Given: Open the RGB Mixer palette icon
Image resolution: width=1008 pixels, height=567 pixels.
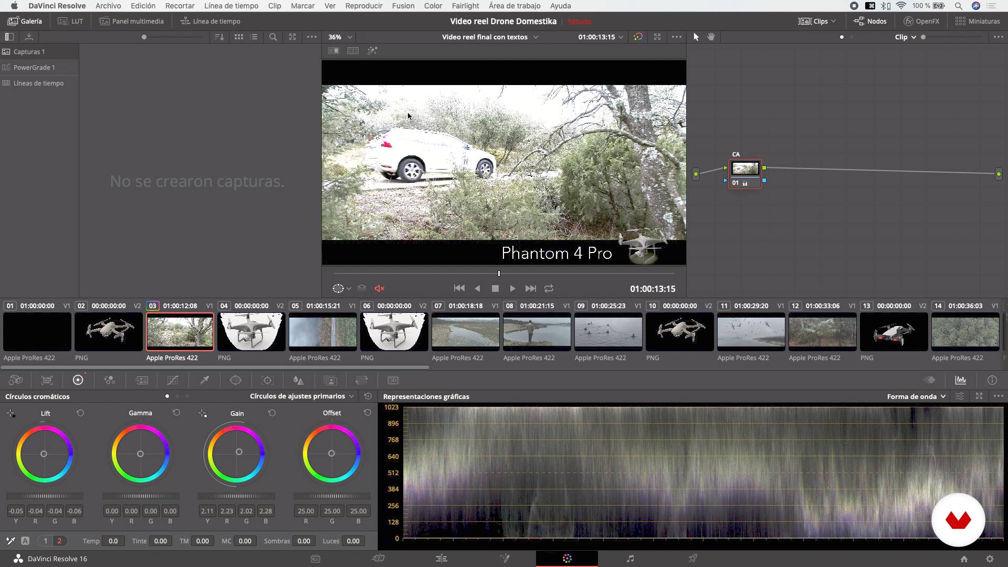Looking at the screenshot, I should click(x=109, y=380).
